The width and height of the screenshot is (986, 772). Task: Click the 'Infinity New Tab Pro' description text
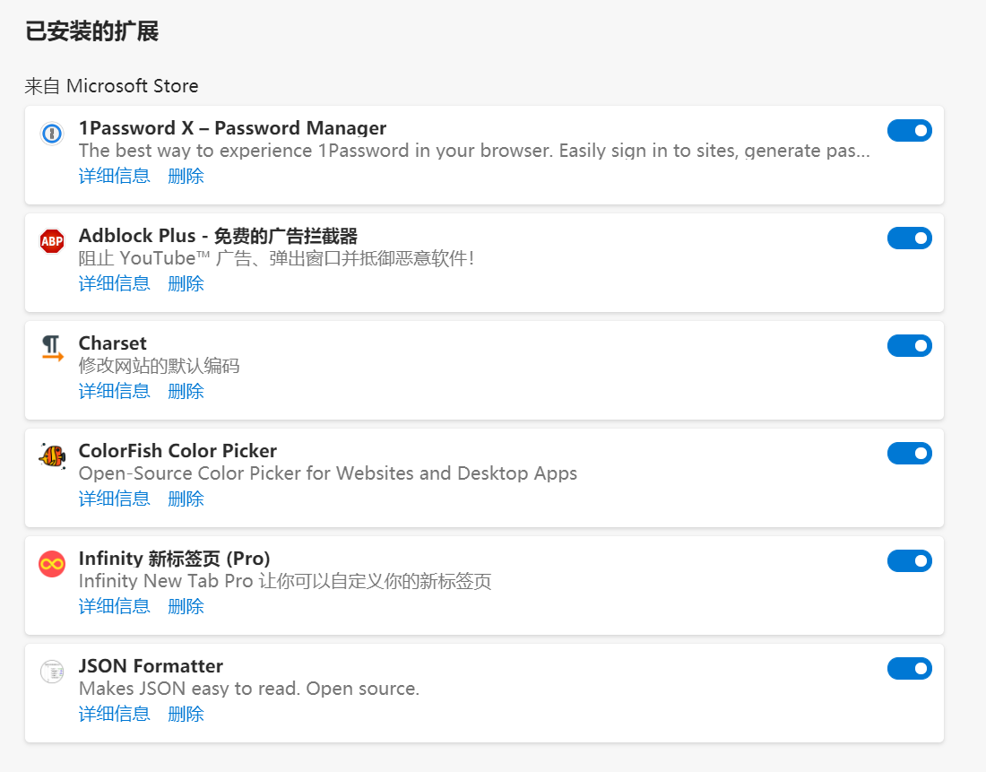click(285, 581)
